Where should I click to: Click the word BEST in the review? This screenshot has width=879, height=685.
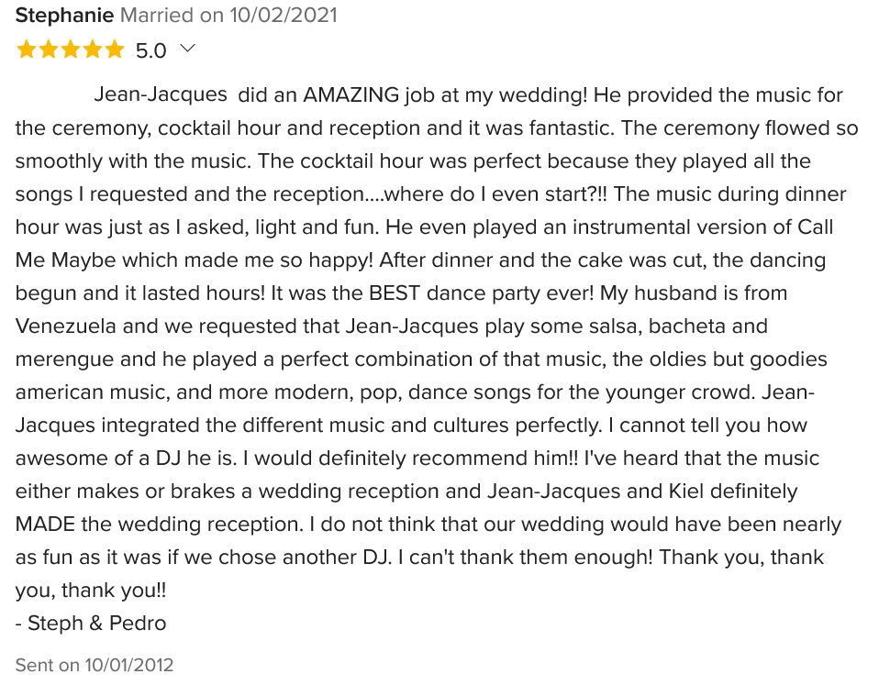point(395,293)
